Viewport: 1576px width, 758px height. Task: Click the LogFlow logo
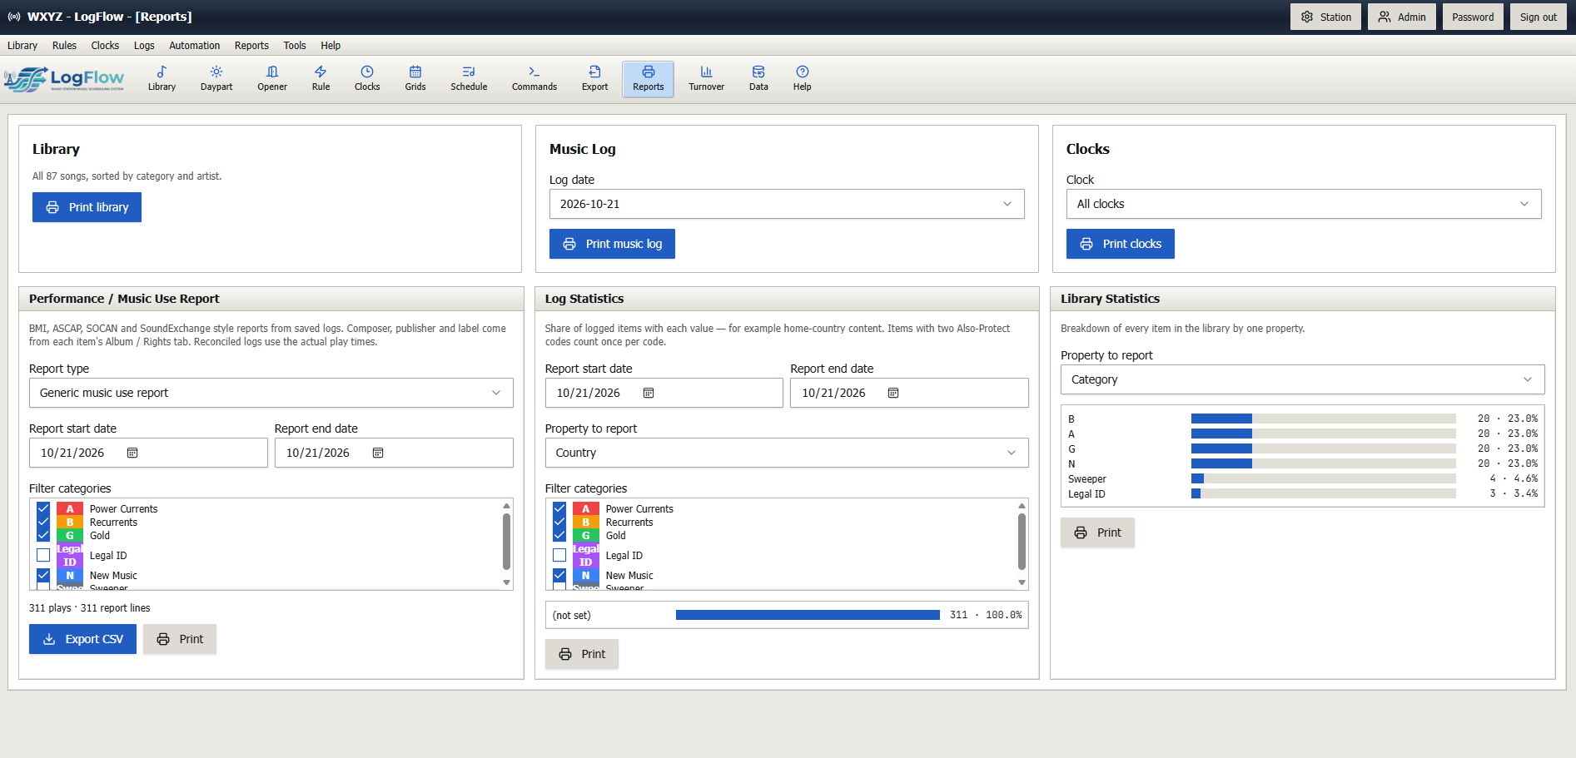pos(64,79)
